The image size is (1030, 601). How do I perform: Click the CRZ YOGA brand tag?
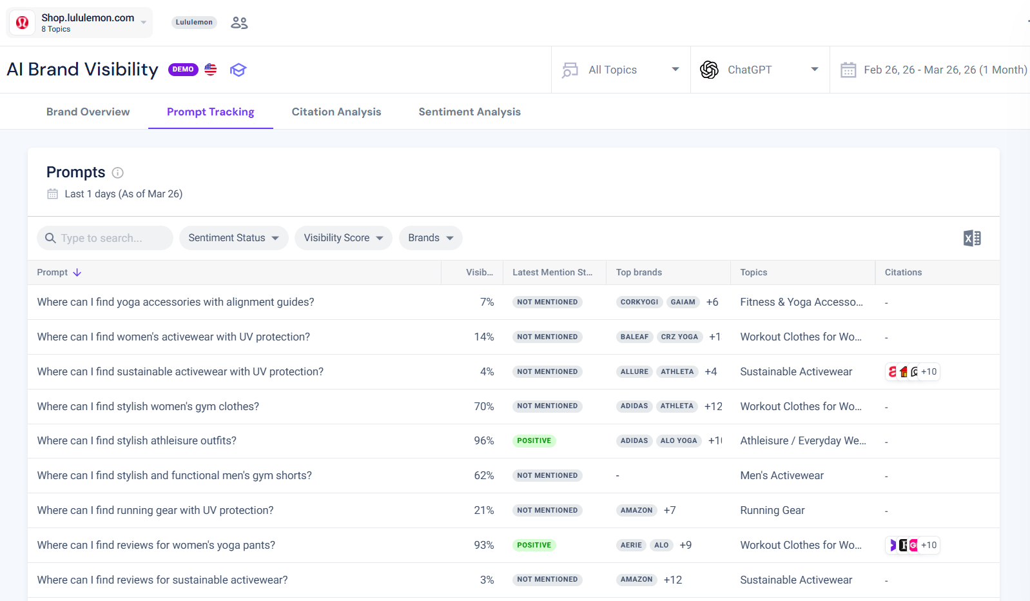click(679, 337)
